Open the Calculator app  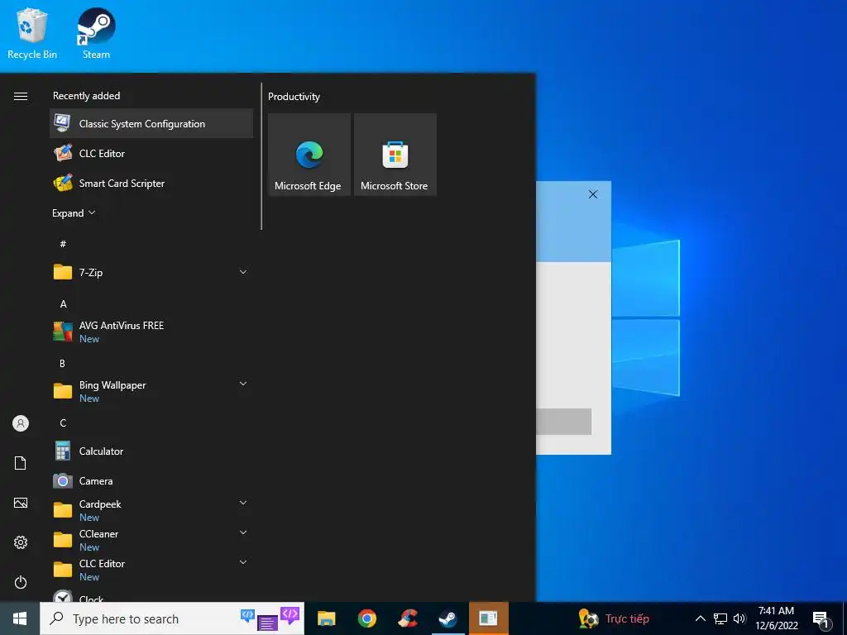point(151,451)
